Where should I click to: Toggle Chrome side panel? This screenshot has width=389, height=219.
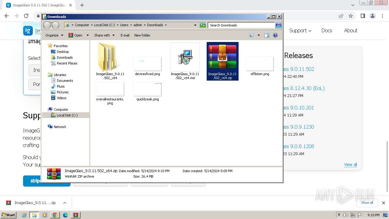(363, 16)
